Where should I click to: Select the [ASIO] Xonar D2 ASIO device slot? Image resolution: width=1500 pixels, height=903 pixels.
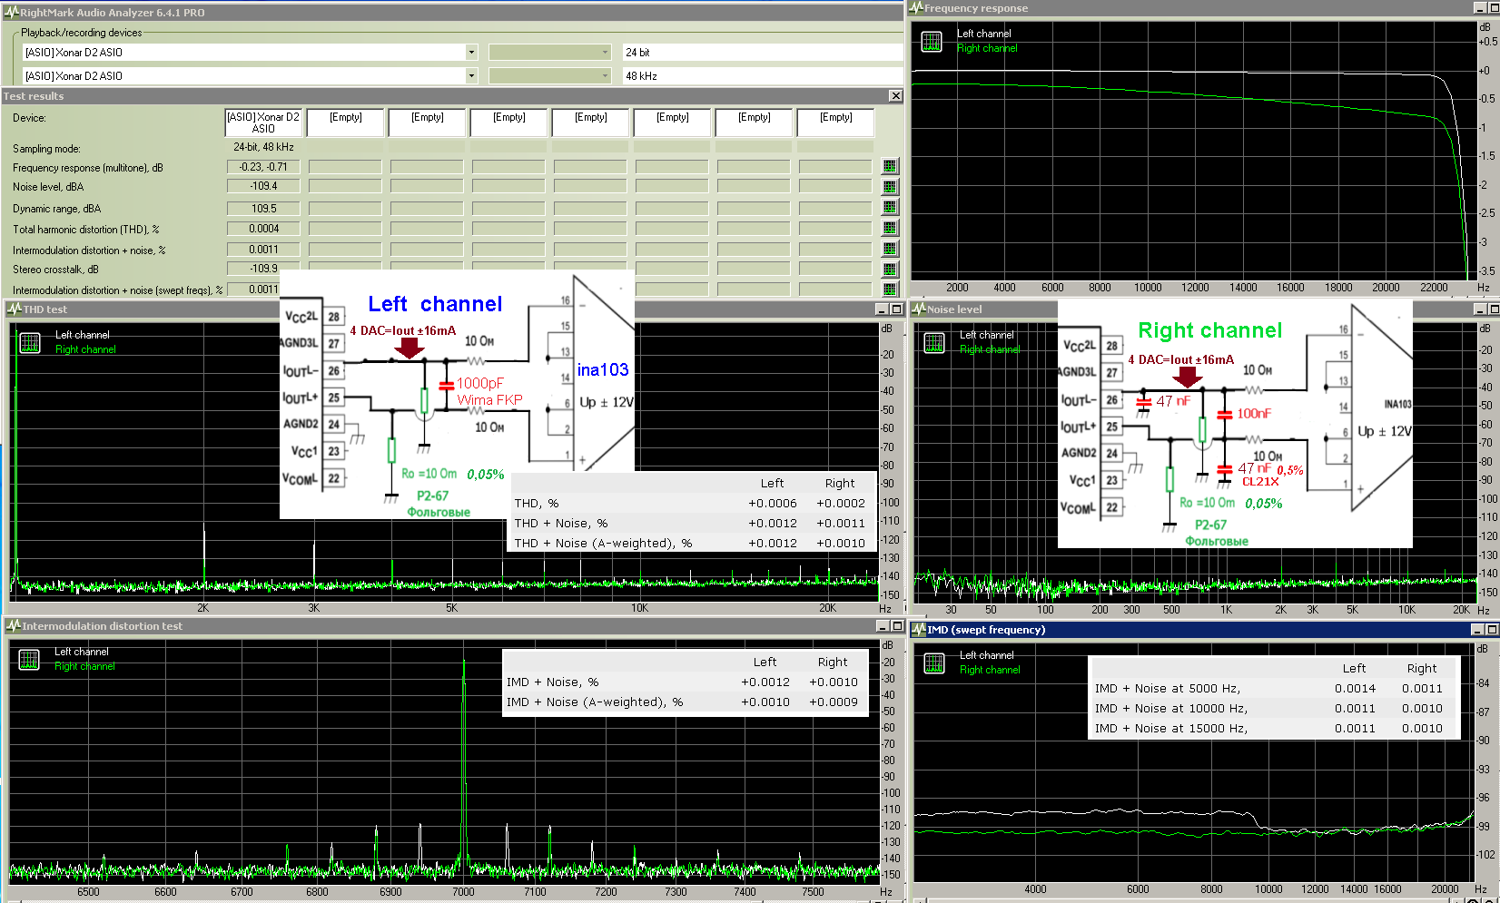[x=263, y=123]
